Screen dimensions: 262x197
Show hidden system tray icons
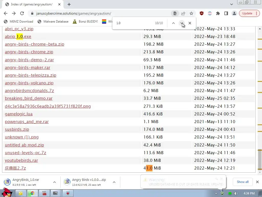click(216, 193)
